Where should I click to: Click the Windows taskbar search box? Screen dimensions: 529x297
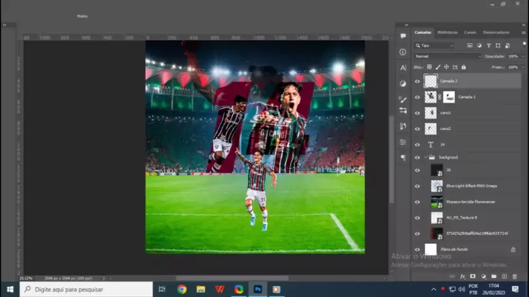tap(85, 289)
